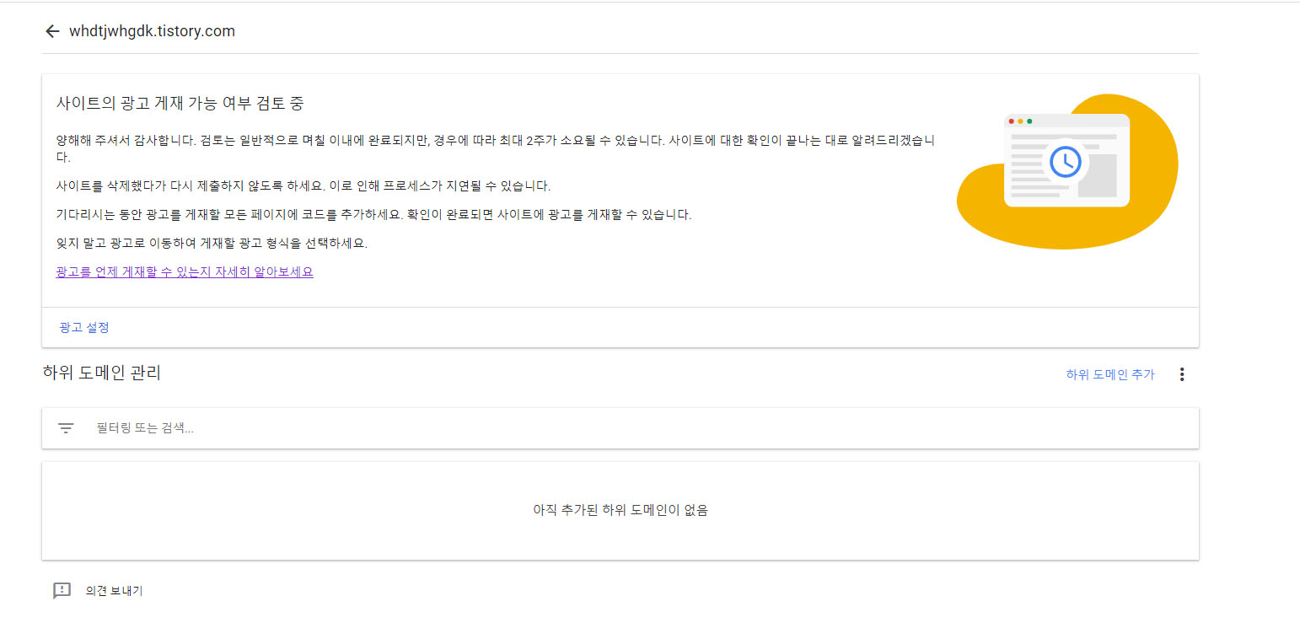Click "의견 보내기" to send feedback
The width and height of the screenshot is (1300, 639).
113,590
